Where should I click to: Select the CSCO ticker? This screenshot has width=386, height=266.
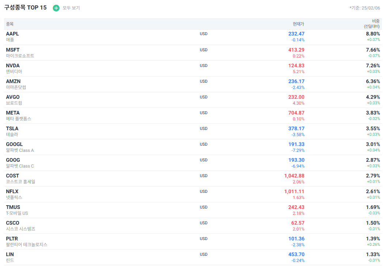[12, 223]
